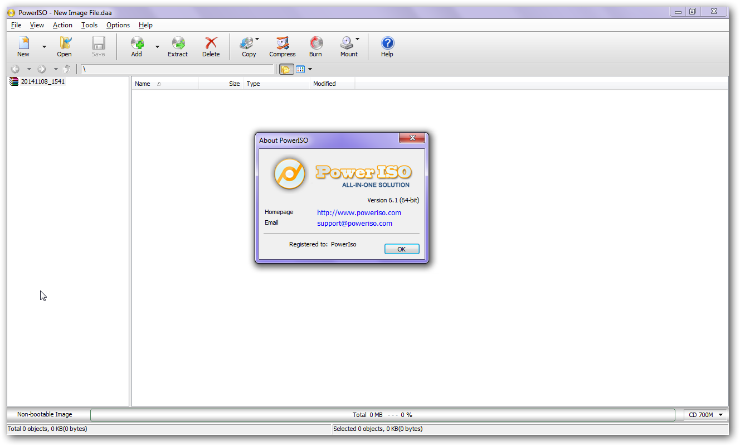This screenshot has width=740, height=446.
Task: Sort by the Type column header
Action: (x=276, y=84)
